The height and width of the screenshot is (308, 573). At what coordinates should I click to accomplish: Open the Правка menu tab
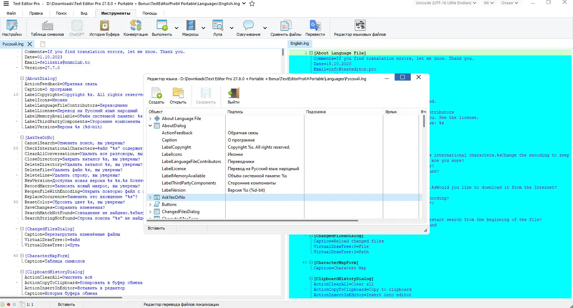click(36, 13)
